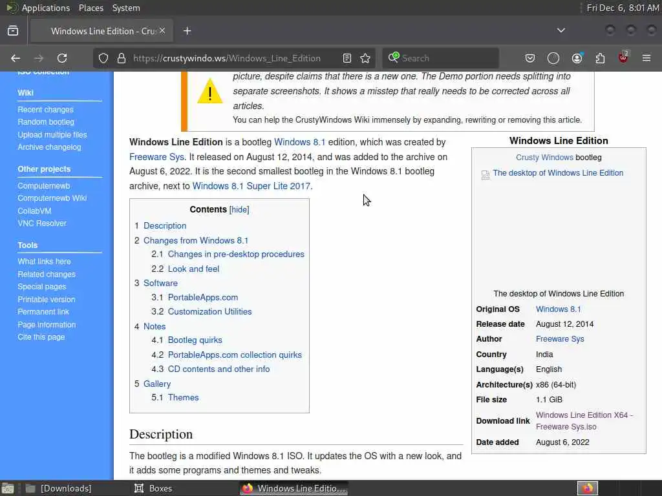The height and width of the screenshot is (496, 662).
Task: Download Windows Line Edition X64 ISO
Action: tap(584, 421)
